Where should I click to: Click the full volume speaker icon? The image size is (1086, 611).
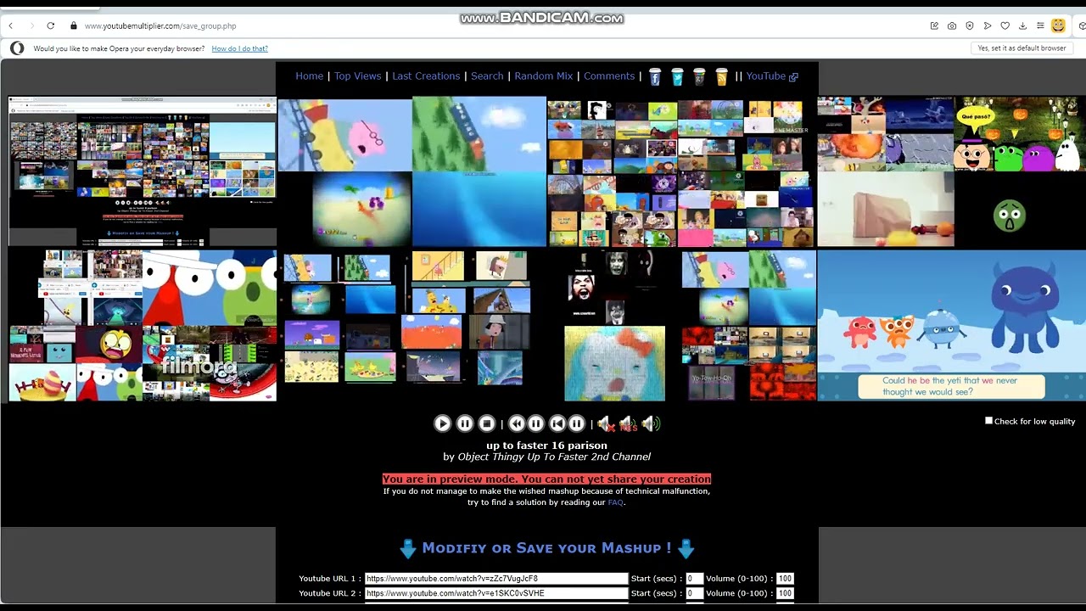coord(651,423)
